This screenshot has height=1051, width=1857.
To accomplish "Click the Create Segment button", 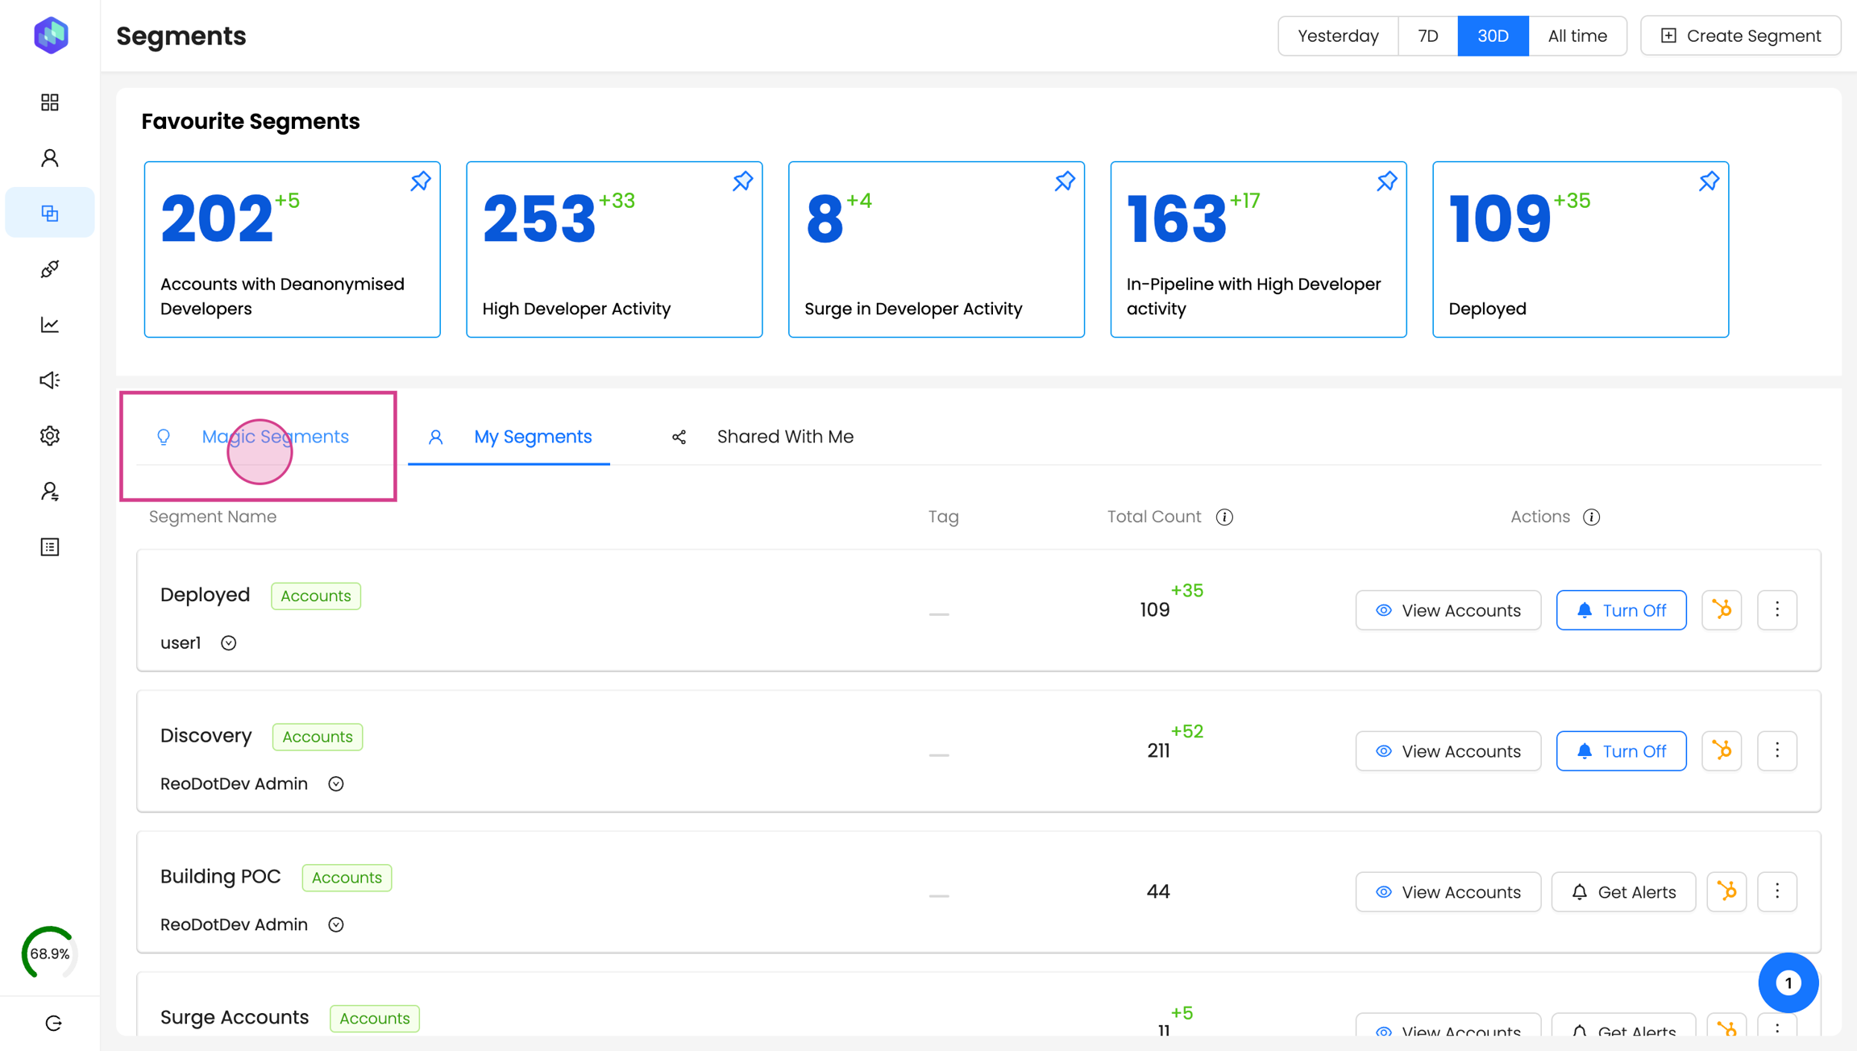I will pyautogui.click(x=1740, y=36).
